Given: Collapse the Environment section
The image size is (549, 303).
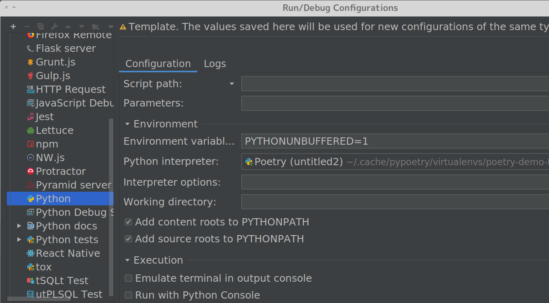Looking at the screenshot, I should coord(127,124).
